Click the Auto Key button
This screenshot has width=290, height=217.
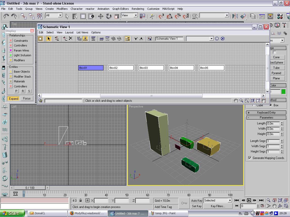[197, 200]
